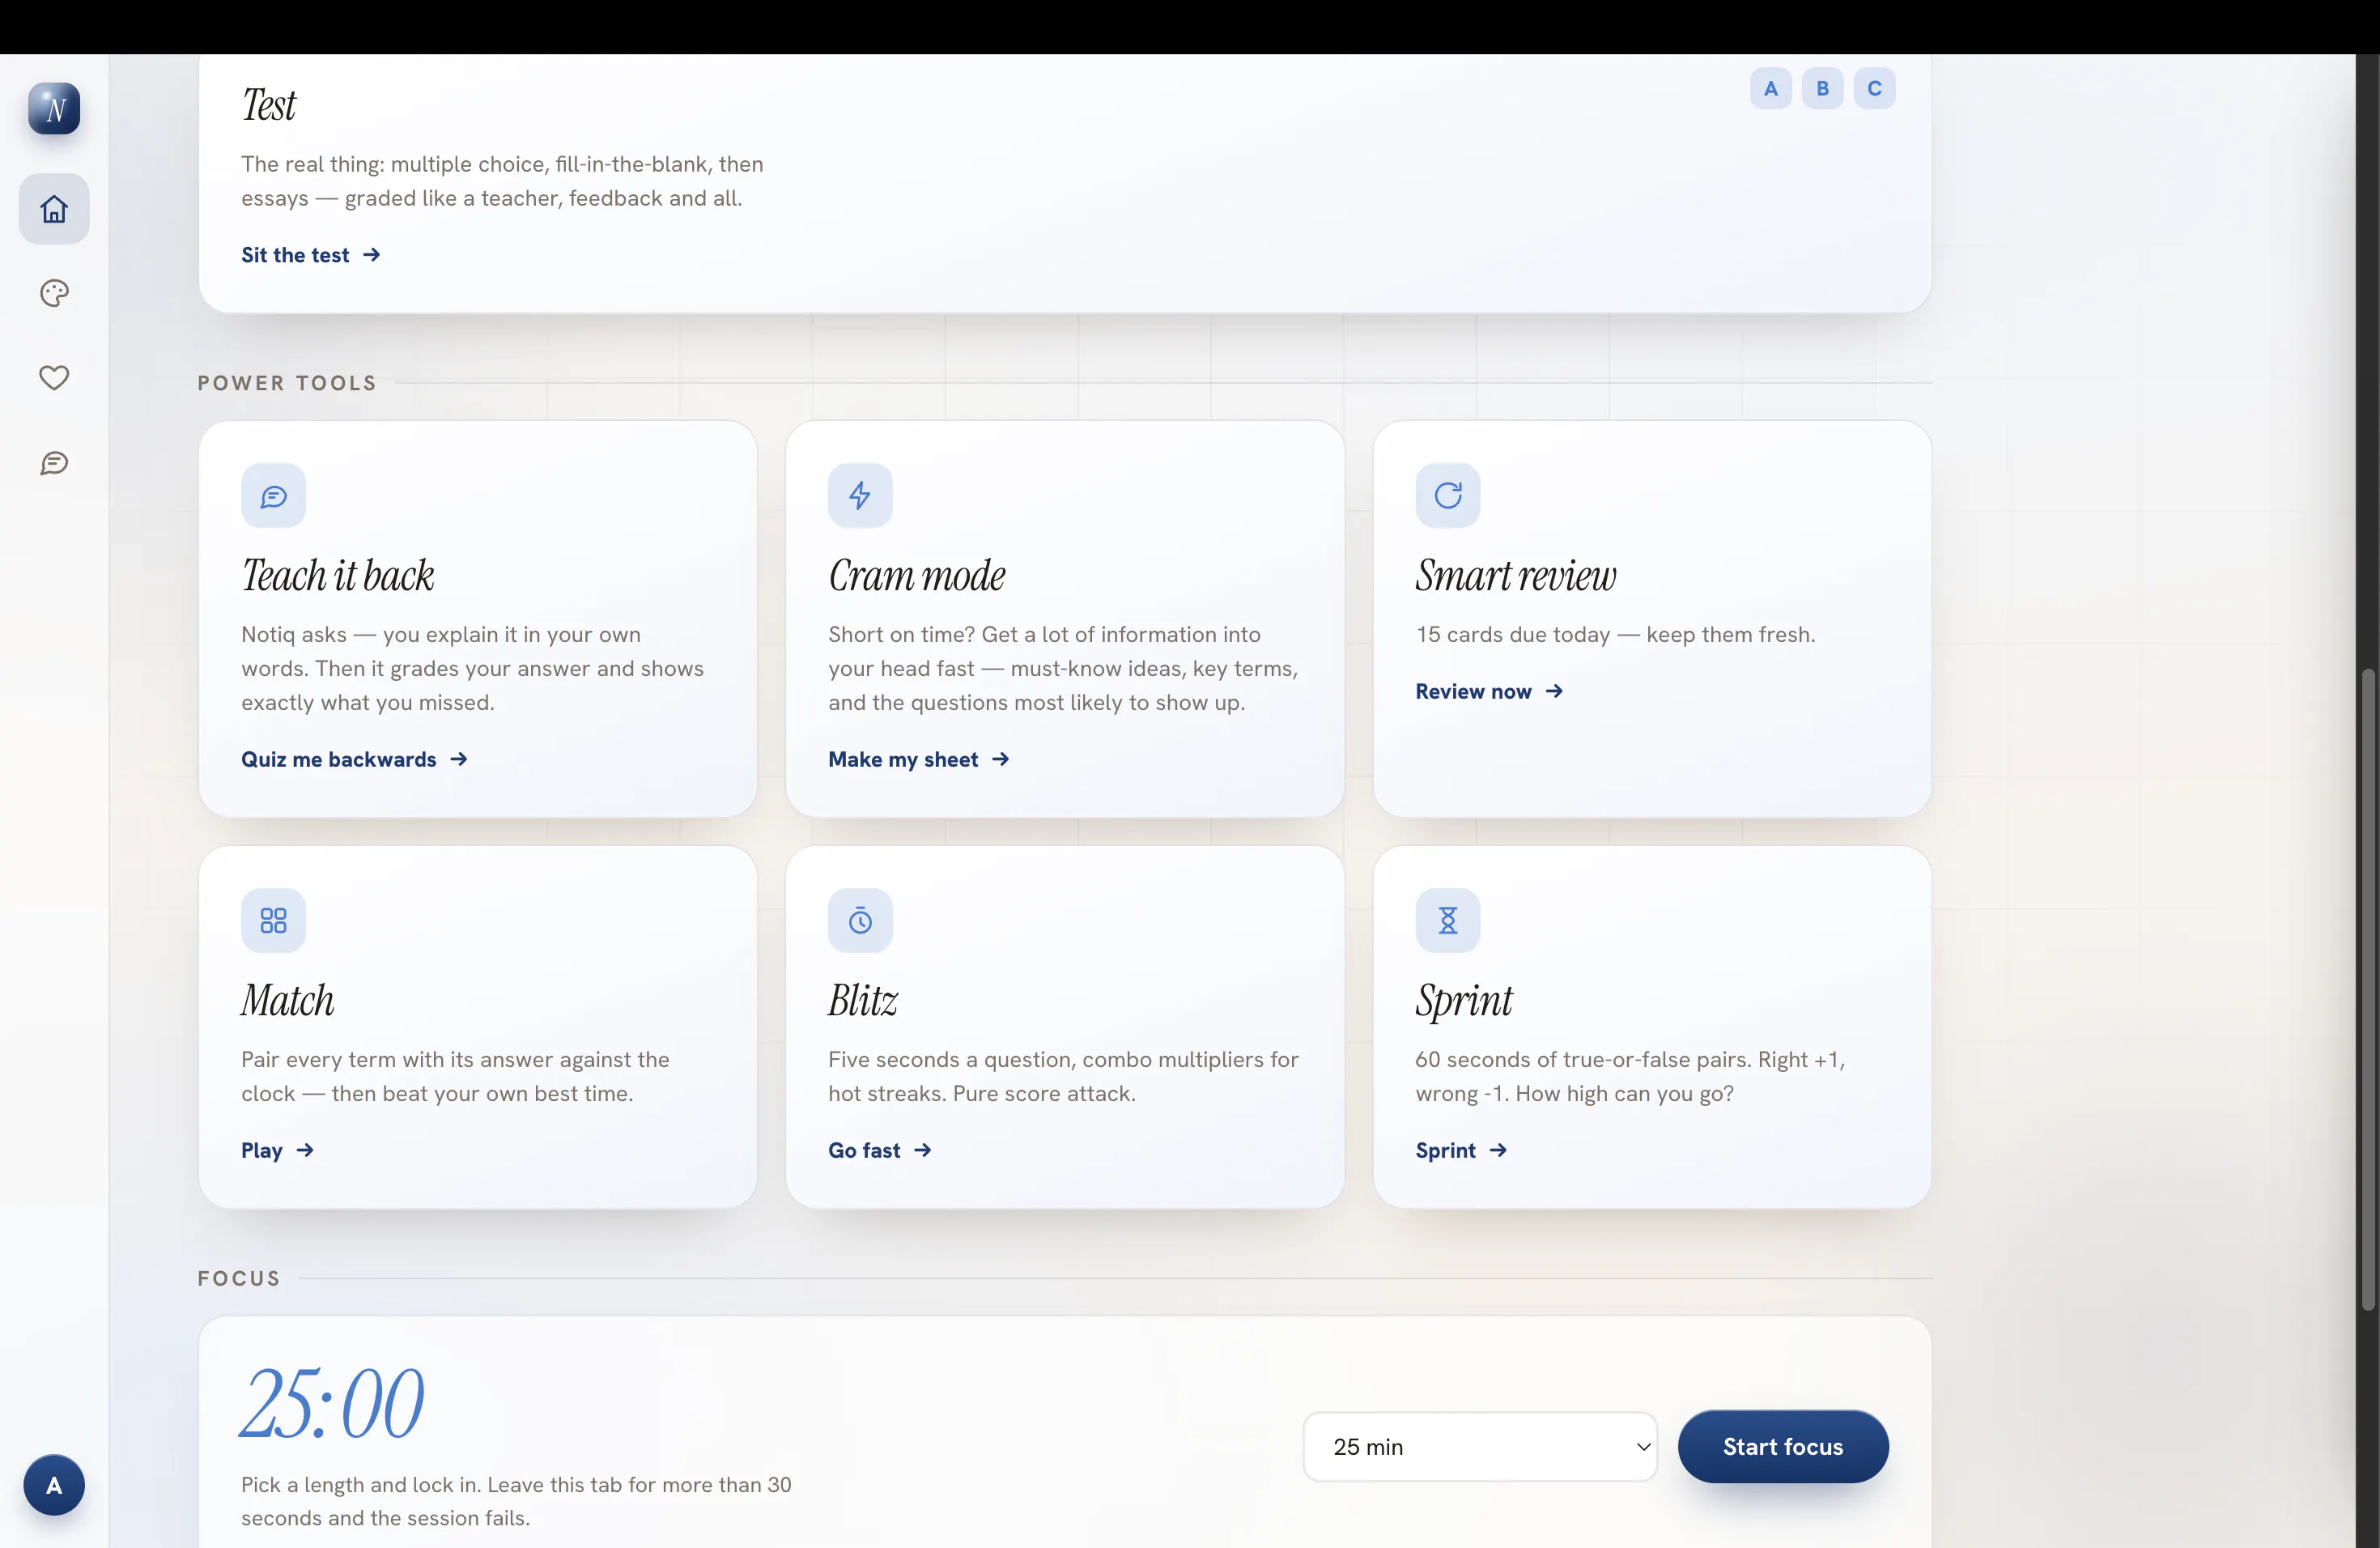2380x1548 pixels.
Task: Click the Cram mode heading
Action: (x=917, y=576)
